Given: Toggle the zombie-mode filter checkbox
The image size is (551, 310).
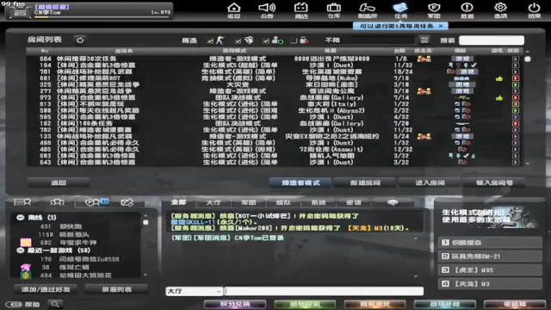Looking at the screenshot, I should (238, 40).
